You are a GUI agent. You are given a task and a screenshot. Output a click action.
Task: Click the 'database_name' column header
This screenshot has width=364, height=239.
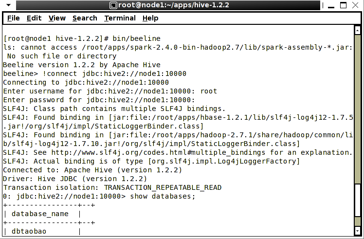[40, 214]
